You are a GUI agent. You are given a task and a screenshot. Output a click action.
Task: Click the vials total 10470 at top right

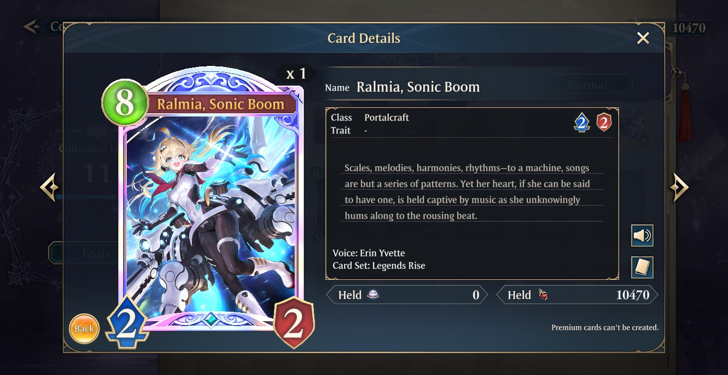[689, 28]
